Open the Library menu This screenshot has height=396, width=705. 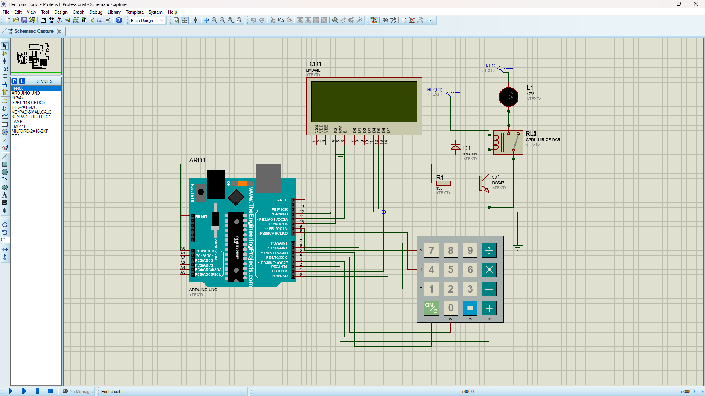click(114, 12)
